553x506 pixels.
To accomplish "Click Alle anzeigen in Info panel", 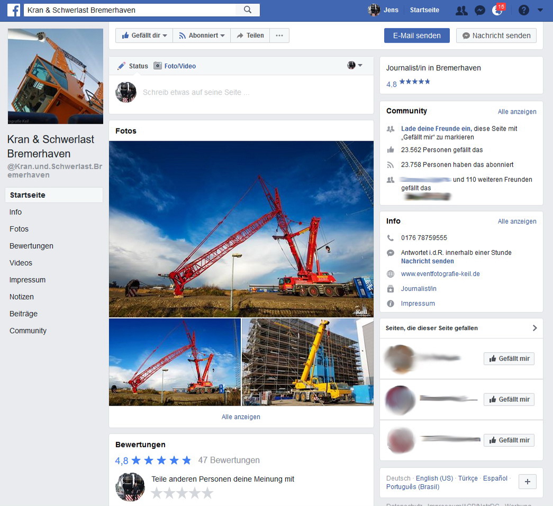I will 517,222.
